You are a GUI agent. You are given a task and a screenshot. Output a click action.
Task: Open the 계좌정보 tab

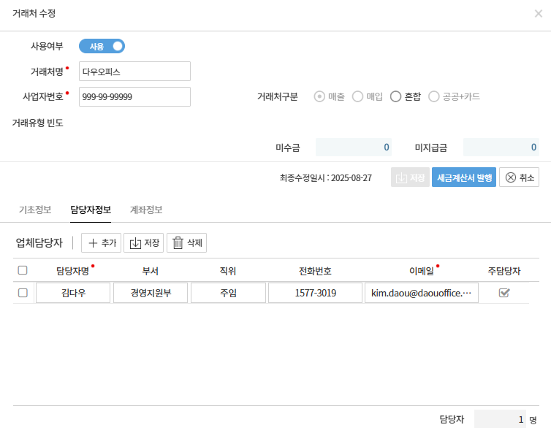pos(146,210)
